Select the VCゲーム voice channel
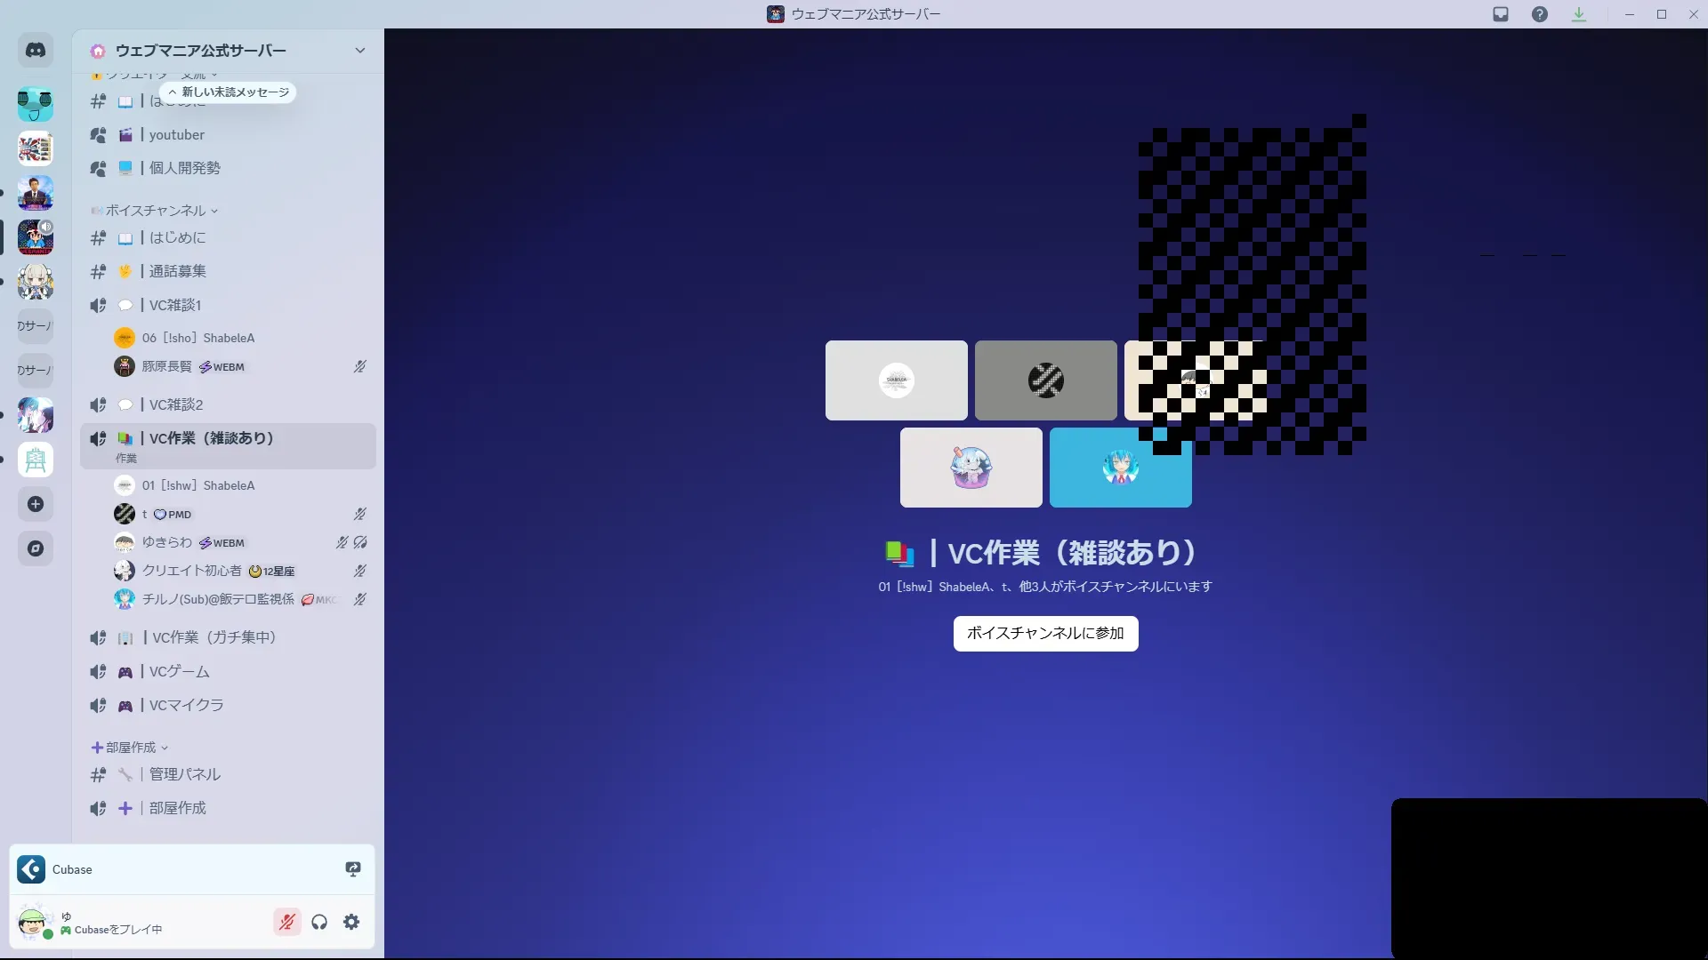 [x=180, y=671]
